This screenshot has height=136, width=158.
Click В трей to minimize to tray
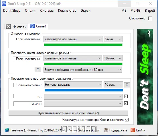[x=150, y=11]
